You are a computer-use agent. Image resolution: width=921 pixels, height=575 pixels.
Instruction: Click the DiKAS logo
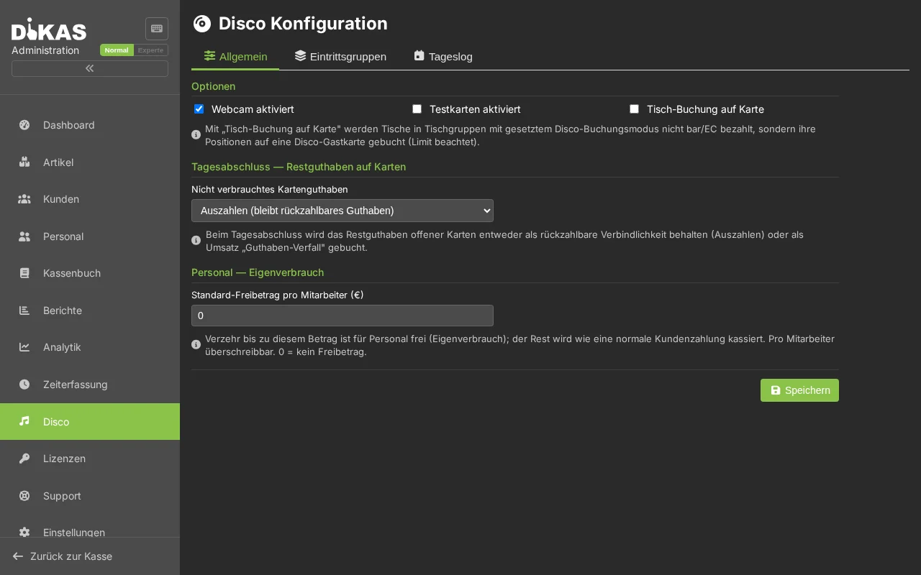49,29
